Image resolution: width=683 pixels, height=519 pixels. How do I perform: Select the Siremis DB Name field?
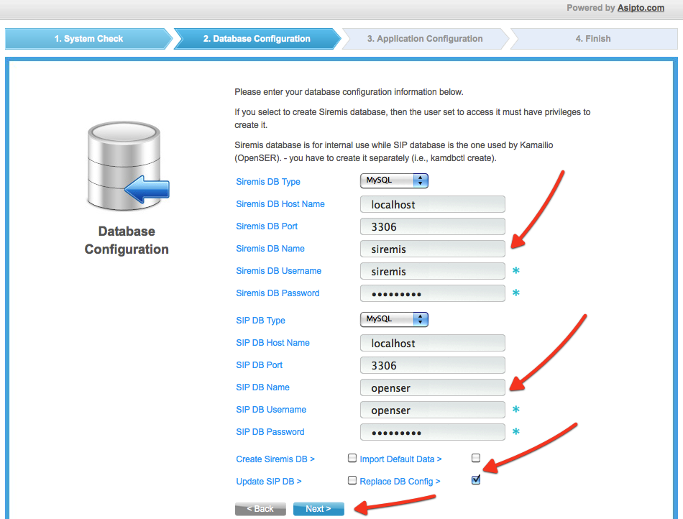coord(433,249)
